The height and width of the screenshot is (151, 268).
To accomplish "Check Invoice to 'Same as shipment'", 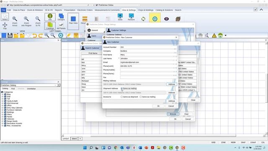I will 122,97.
